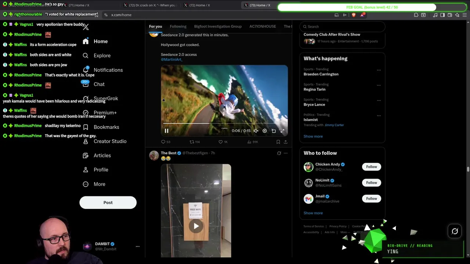This screenshot has width=470, height=264.
Task: Open the Grok floating button
Action: [x=455, y=231]
